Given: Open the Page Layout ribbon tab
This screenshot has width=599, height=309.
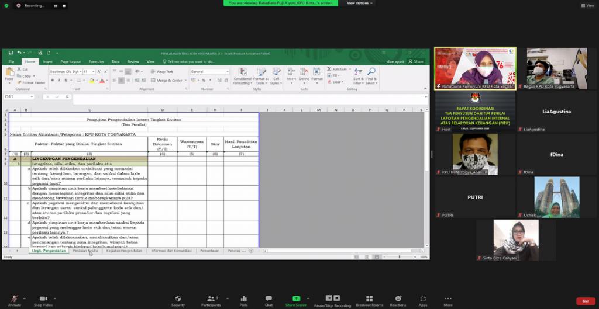Looking at the screenshot, I should 71,61.
